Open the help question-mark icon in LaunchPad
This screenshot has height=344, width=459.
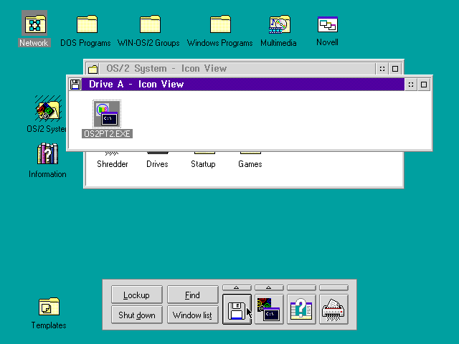pos(301,310)
